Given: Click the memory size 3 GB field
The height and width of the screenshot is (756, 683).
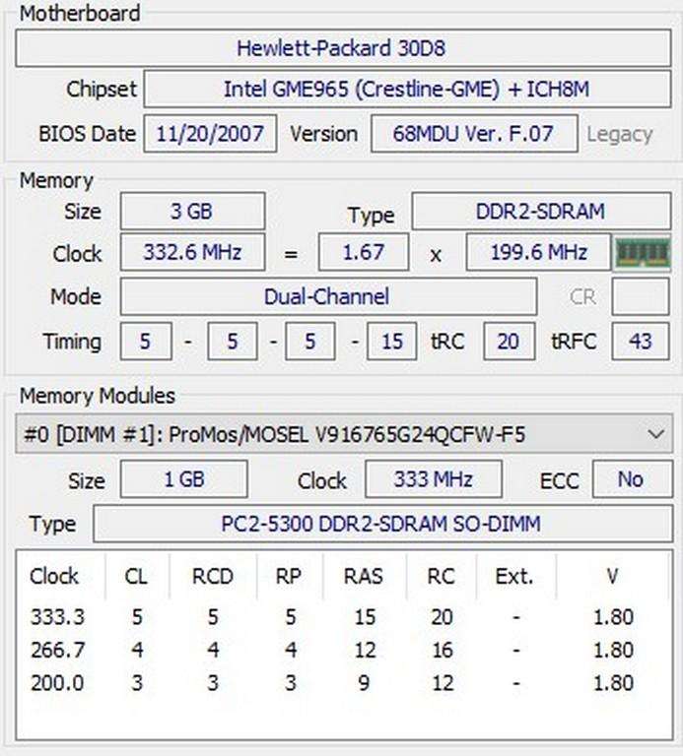Looking at the screenshot, I should (192, 212).
